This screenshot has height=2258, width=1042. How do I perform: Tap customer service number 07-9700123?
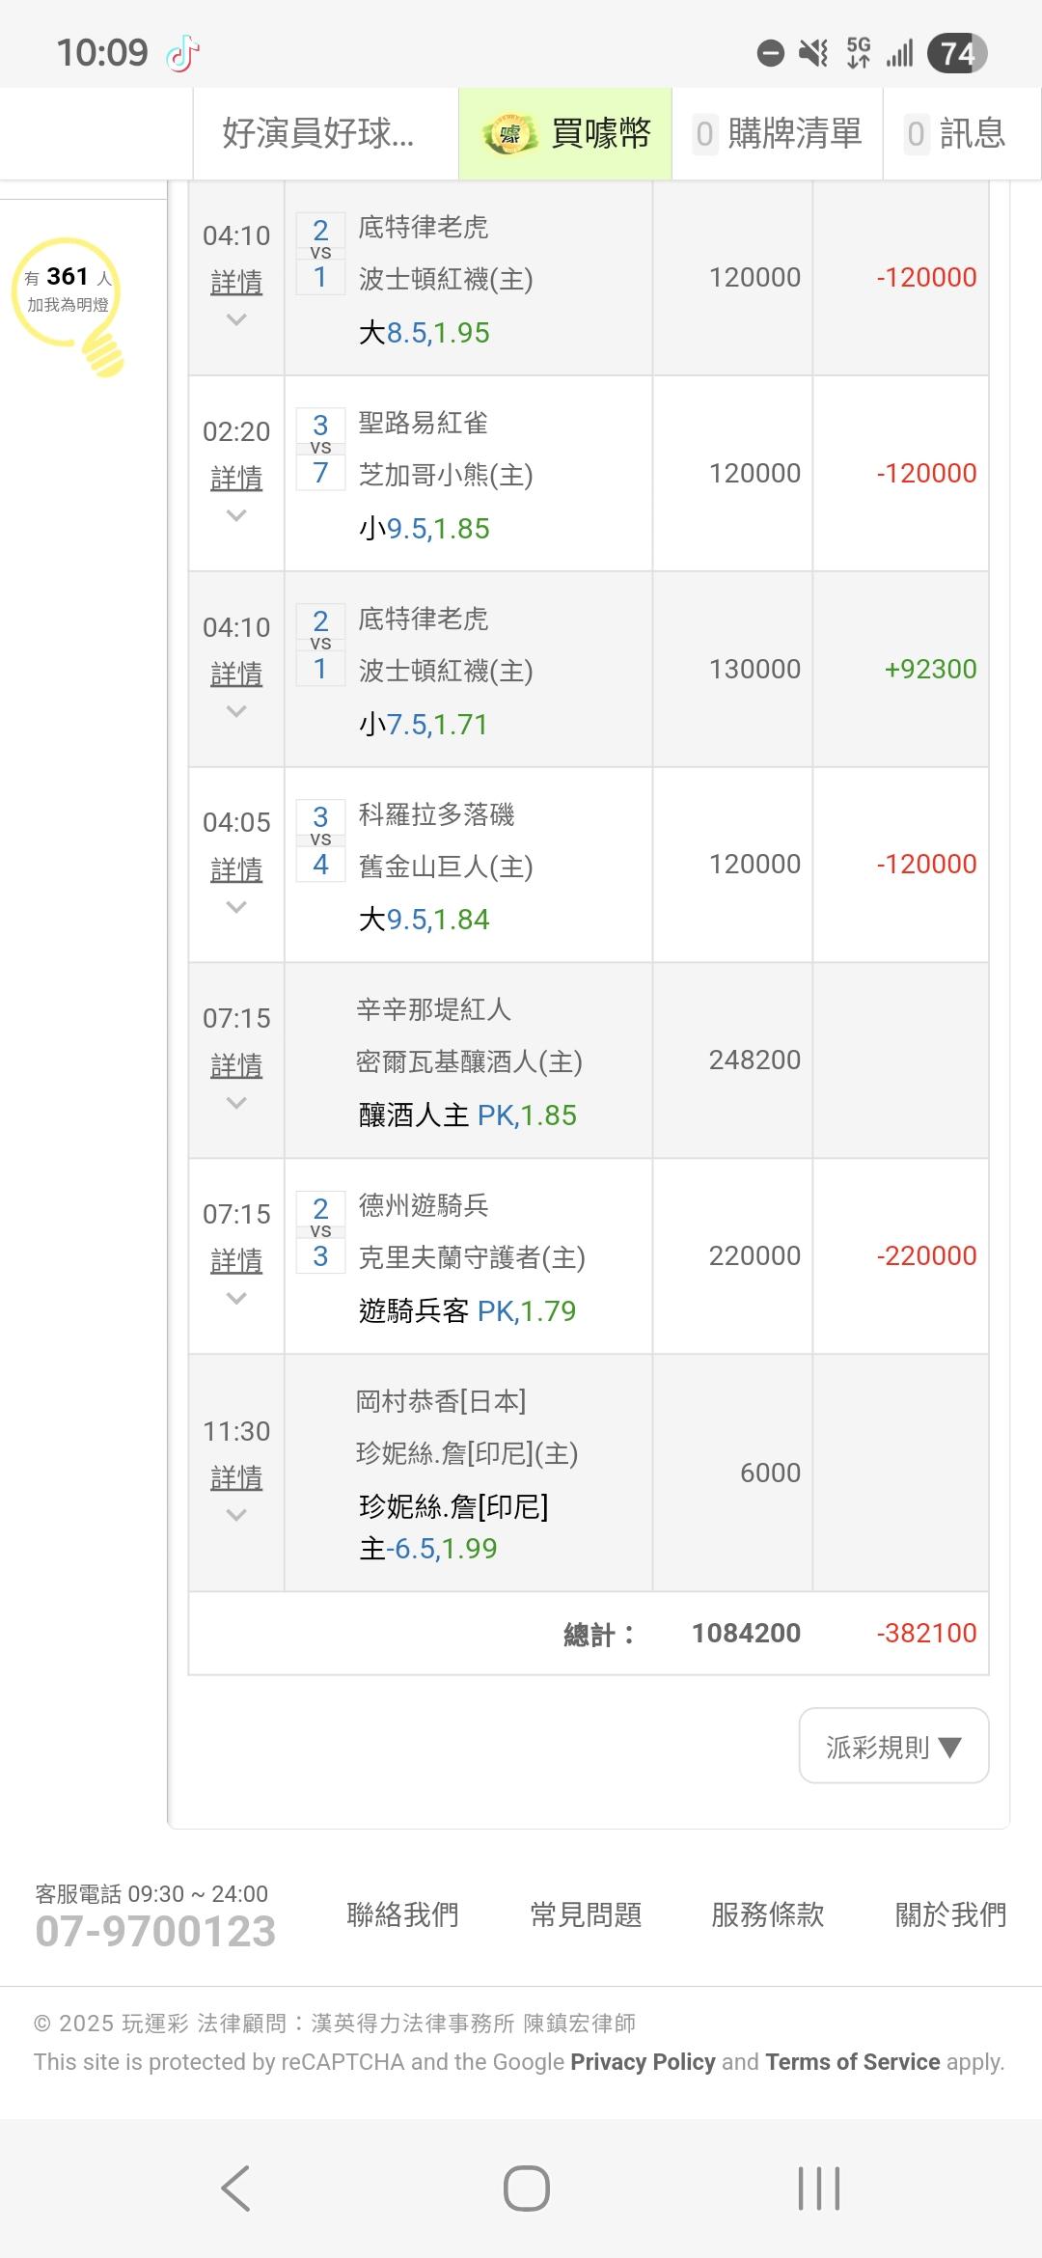tap(155, 1931)
